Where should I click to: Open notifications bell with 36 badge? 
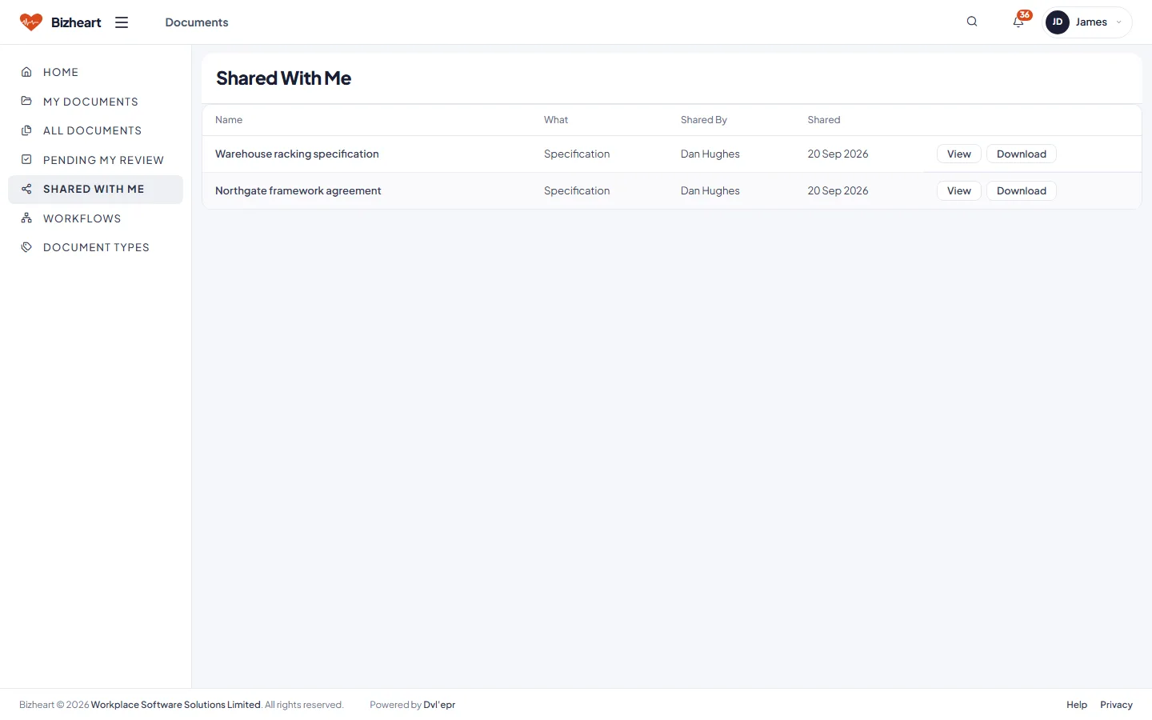point(1019,21)
